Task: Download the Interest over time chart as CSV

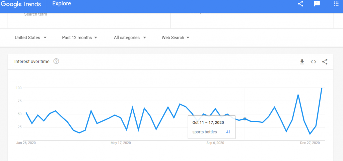Action: point(302,62)
